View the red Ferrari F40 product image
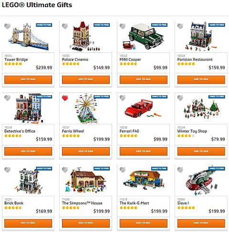 (142, 109)
